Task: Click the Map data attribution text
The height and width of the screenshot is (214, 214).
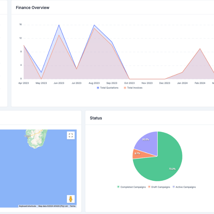Action: [53, 206]
